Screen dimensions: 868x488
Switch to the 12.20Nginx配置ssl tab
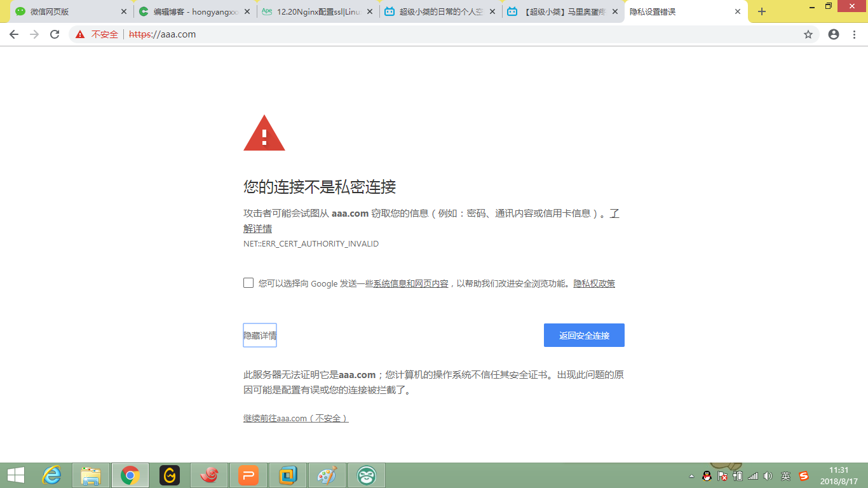[x=317, y=11]
